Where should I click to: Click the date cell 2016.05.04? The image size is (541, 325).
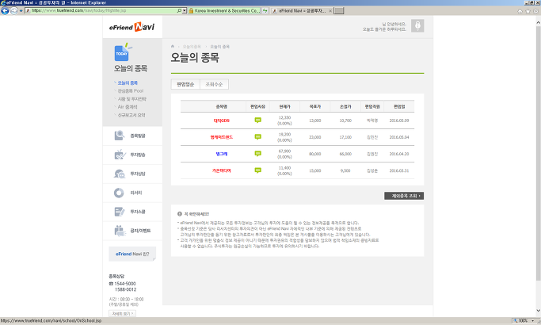click(399, 137)
